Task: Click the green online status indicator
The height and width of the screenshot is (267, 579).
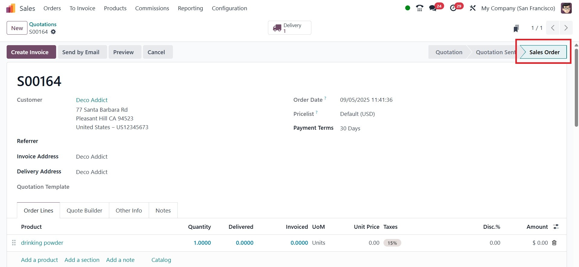Action: pyautogui.click(x=408, y=8)
